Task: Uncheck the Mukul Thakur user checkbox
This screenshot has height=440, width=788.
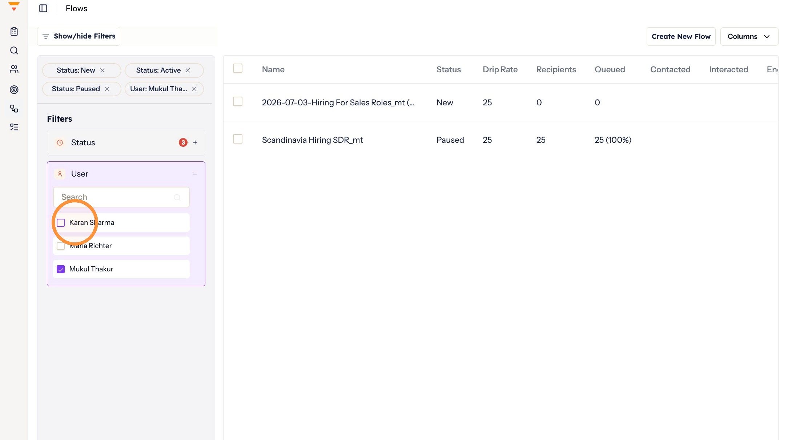Action: 61,269
